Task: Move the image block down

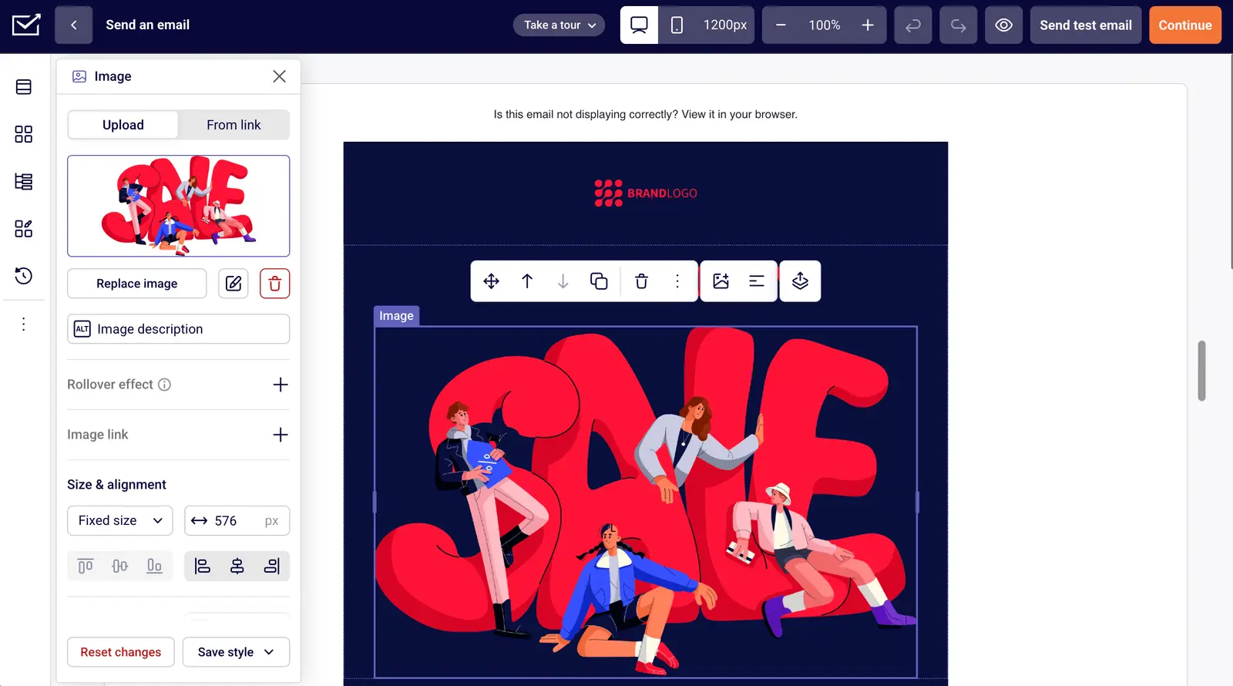Action: [563, 281]
